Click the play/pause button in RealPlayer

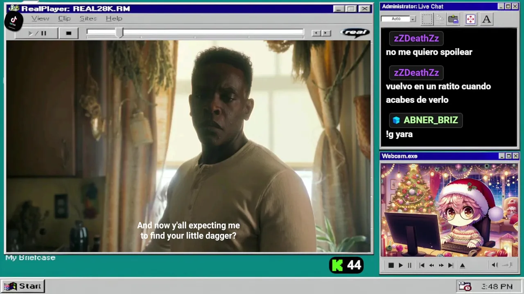pyautogui.click(x=37, y=33)
